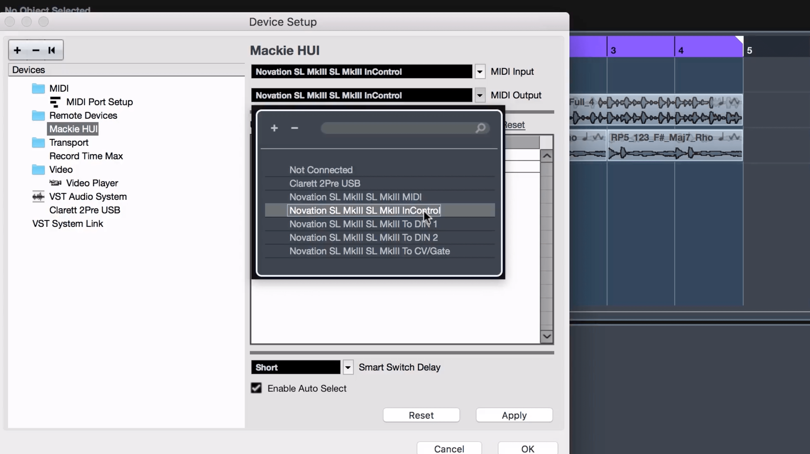The width and height of the screenshot is (810, 454).
Task: Click the MIDI Input port field
Action: 362,72
